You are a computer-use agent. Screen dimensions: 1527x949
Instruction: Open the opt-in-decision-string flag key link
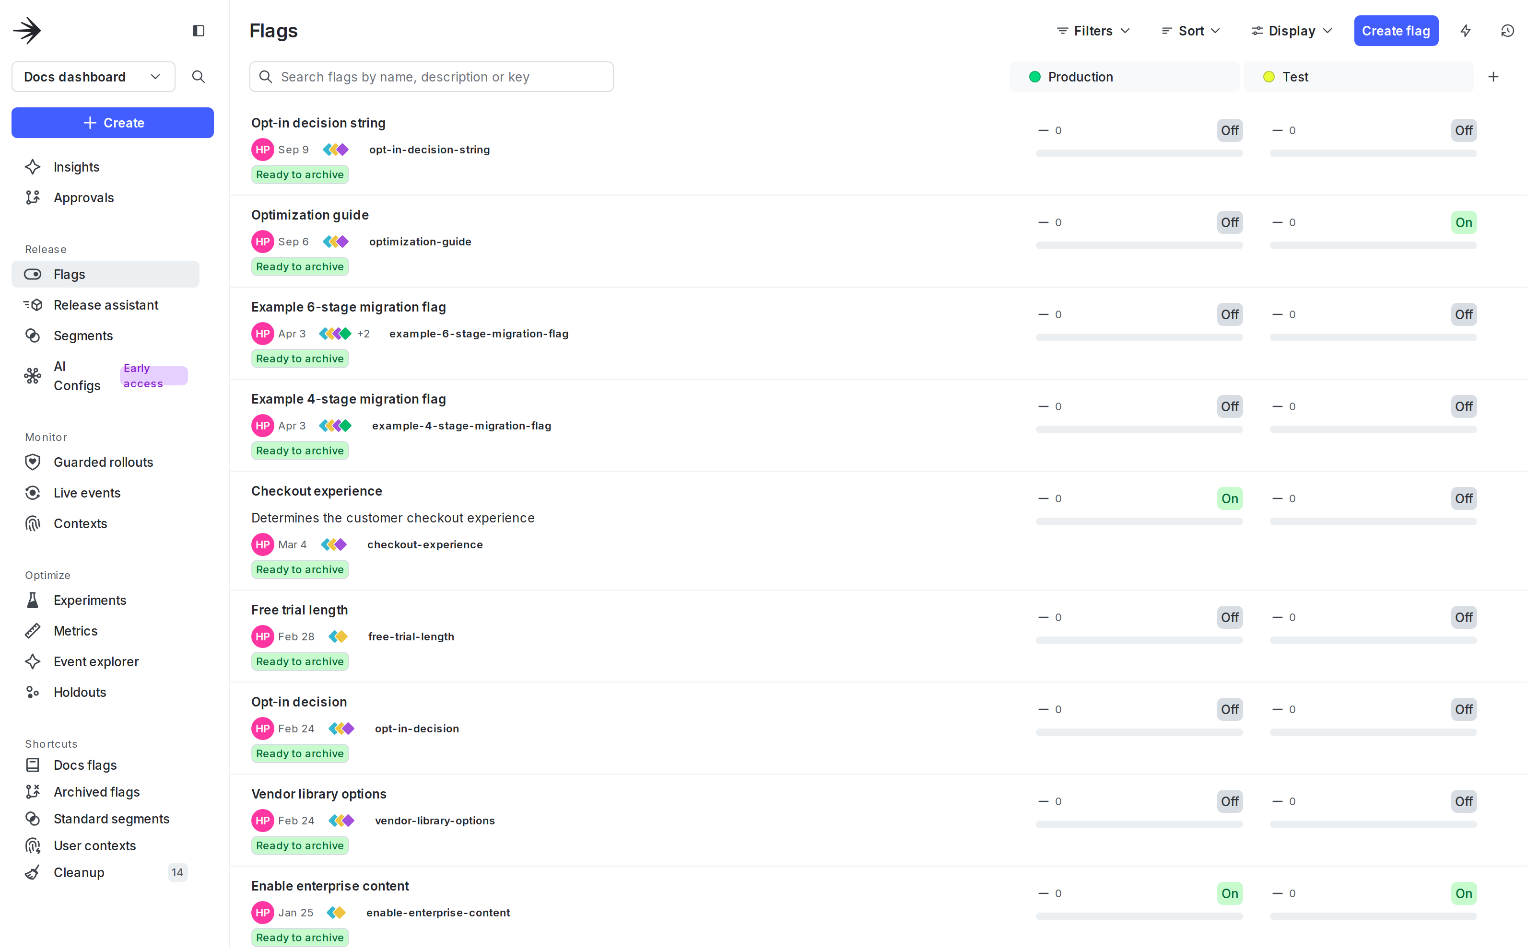(429, 150)
